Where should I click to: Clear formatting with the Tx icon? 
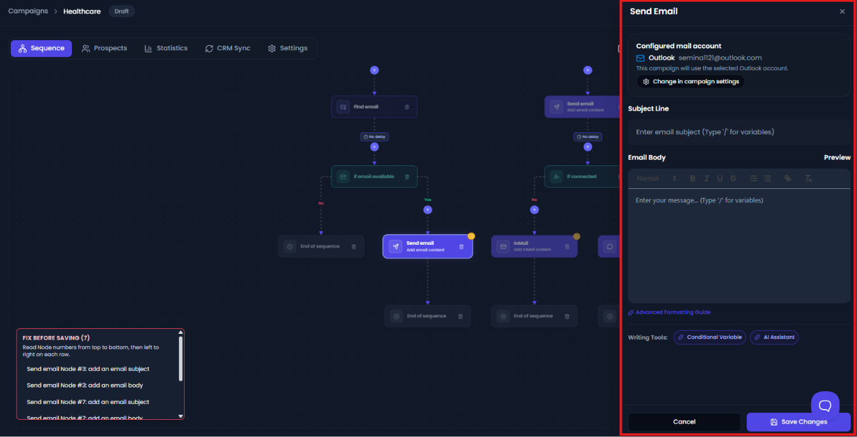click(x=808, y=179)
